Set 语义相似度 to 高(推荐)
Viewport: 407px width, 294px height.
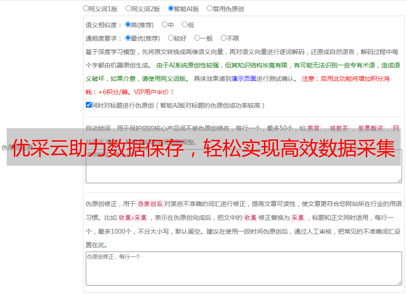tap(128, 25)
